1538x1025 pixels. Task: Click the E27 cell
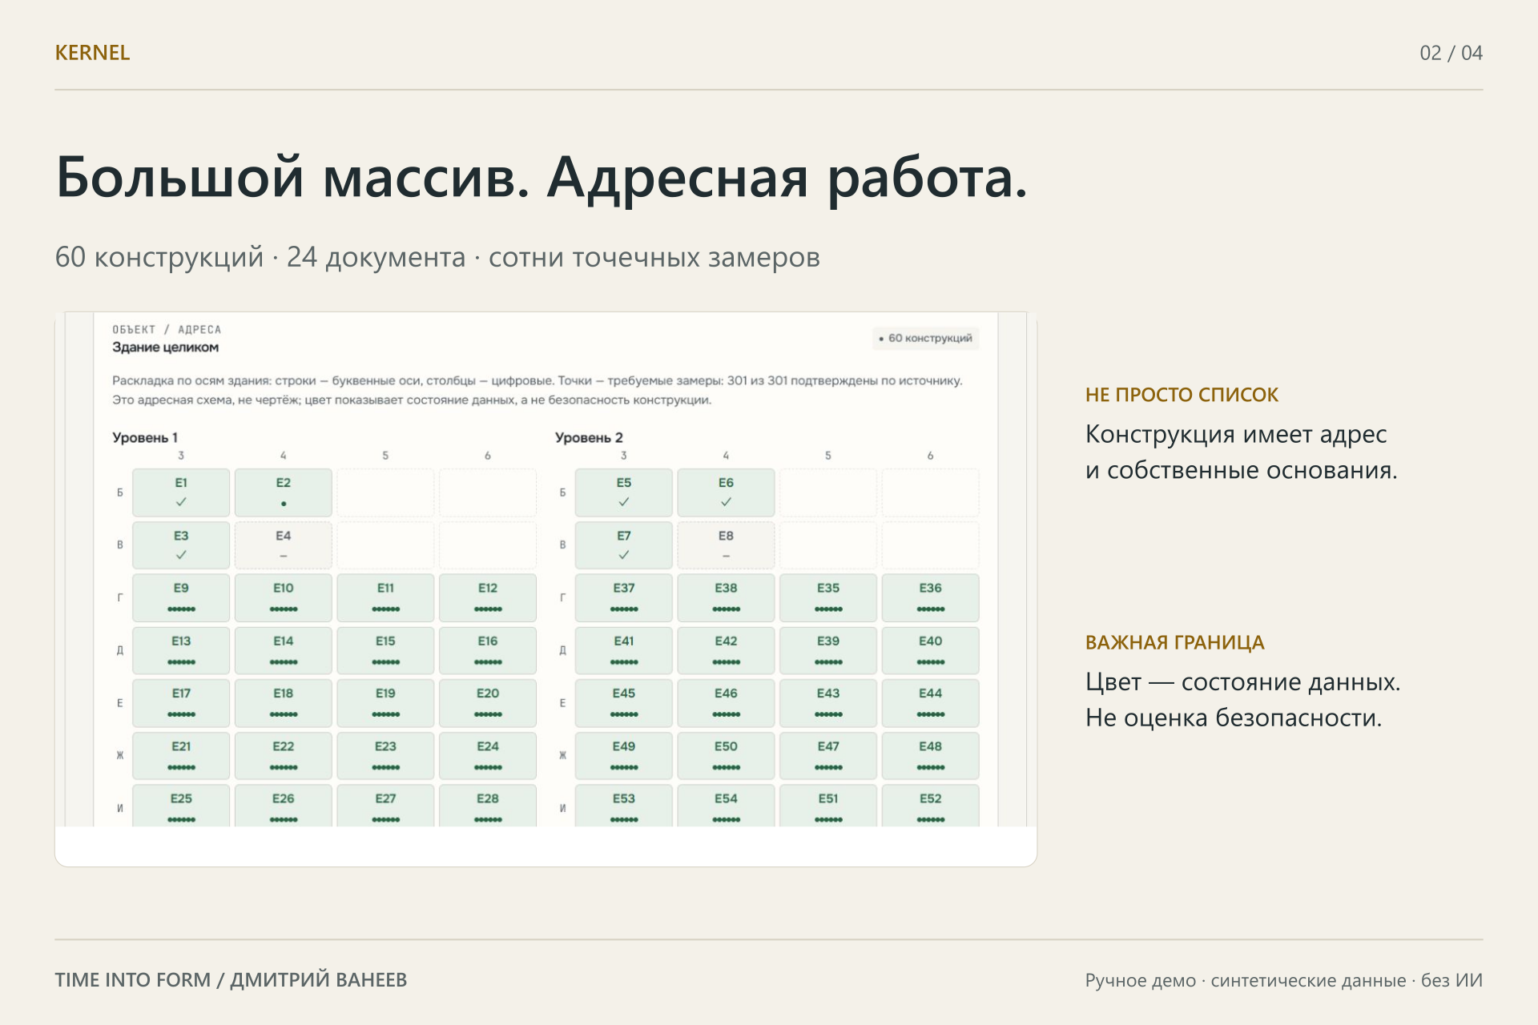pos(385,806)
